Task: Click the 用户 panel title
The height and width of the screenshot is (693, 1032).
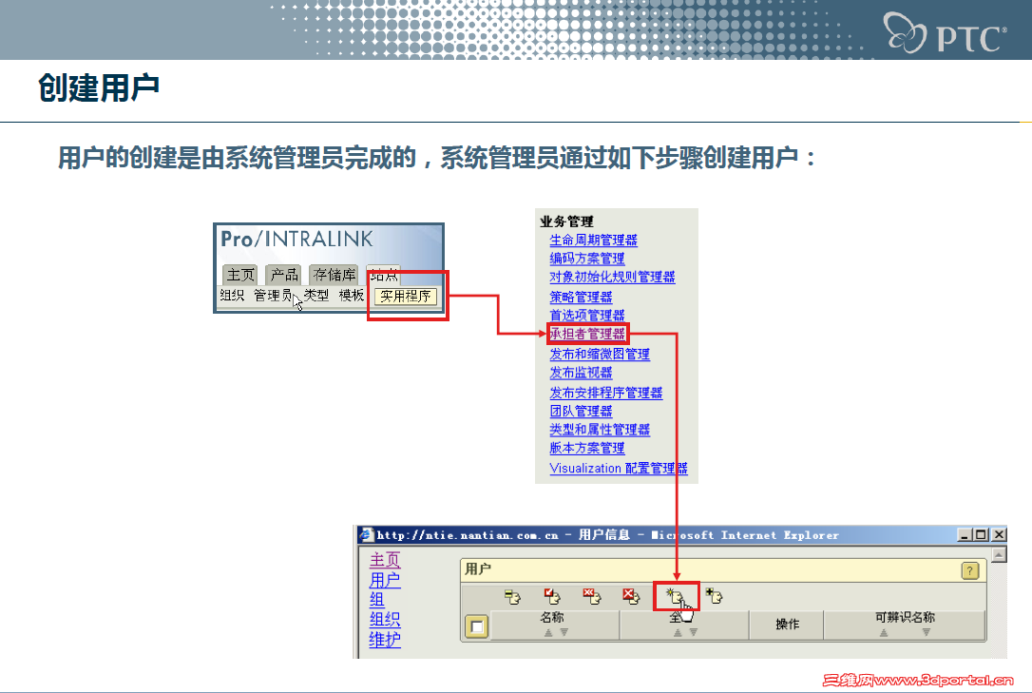Action: [478, 568]
